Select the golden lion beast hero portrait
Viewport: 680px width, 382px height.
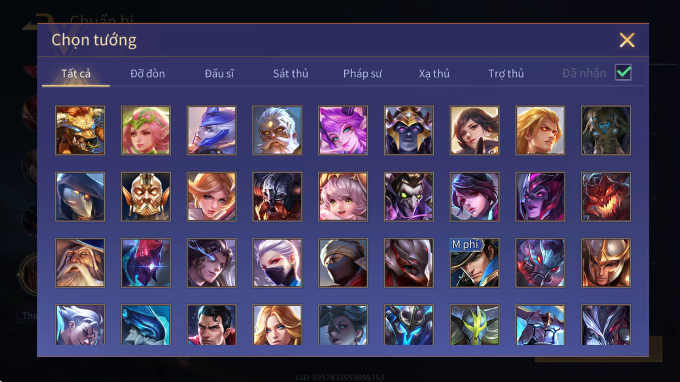point(80,130)
